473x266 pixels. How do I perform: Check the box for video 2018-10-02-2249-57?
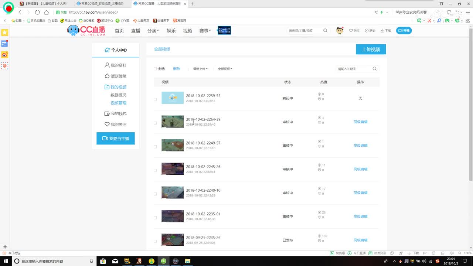[x=155, y=147]
